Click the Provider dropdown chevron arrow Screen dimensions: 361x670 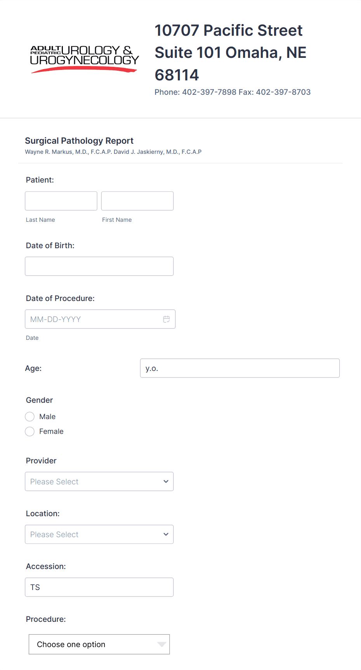coord(166,481)
